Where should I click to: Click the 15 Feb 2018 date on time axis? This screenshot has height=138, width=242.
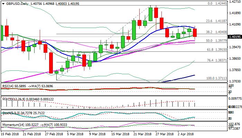(x=9, y=134)
